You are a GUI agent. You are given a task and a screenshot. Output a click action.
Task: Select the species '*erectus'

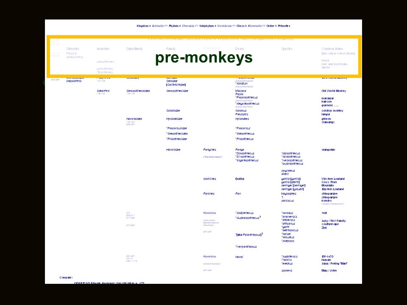pos(287,263)
